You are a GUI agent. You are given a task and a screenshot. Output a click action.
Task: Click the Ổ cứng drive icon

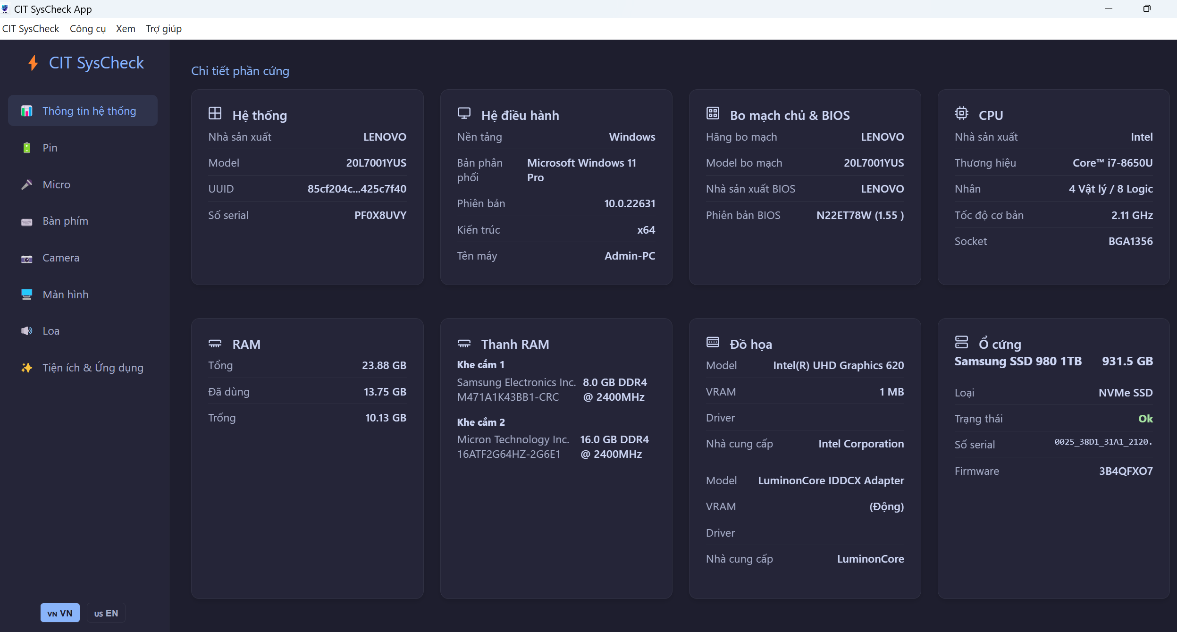[x=961, y=342]
